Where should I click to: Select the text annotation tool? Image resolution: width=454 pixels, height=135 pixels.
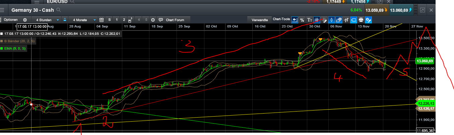click(x=310, y=20)
